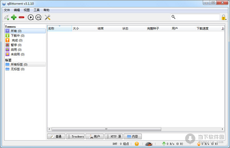Viewport: 230px width, 148px height.
Task: Click the pause torrents icon
Action: 38,18
